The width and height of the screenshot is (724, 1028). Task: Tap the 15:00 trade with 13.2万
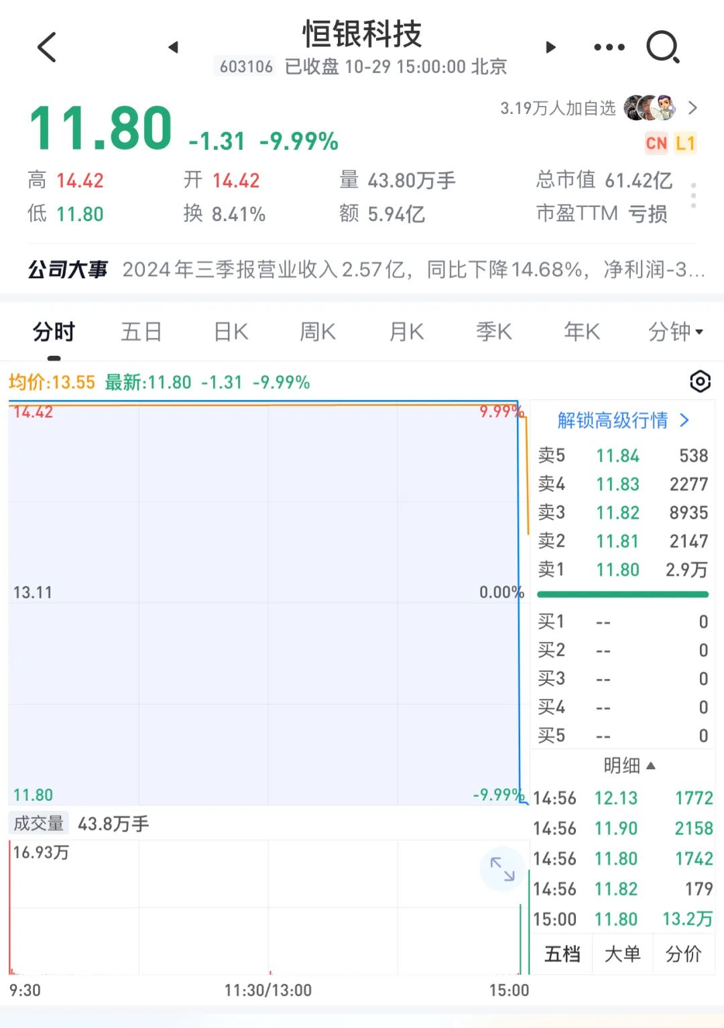[x=623, y=919]
